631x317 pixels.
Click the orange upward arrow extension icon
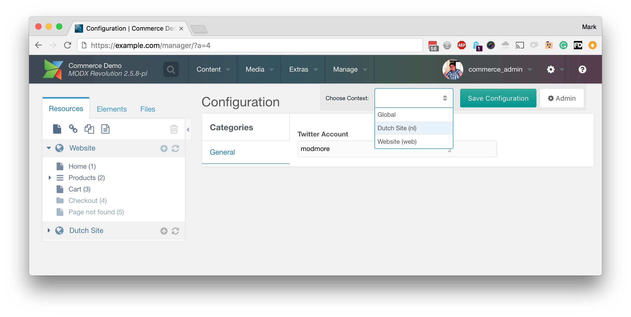click(592, 45)
